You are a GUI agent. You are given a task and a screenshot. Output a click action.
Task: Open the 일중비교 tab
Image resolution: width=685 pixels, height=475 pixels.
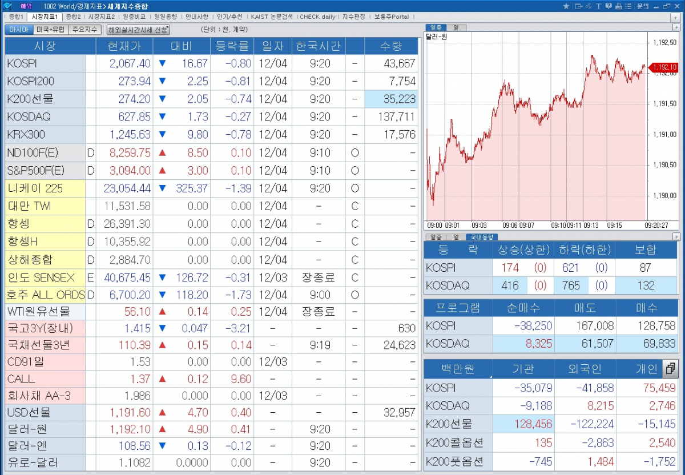pyautogui.click(x=134, y=17)
